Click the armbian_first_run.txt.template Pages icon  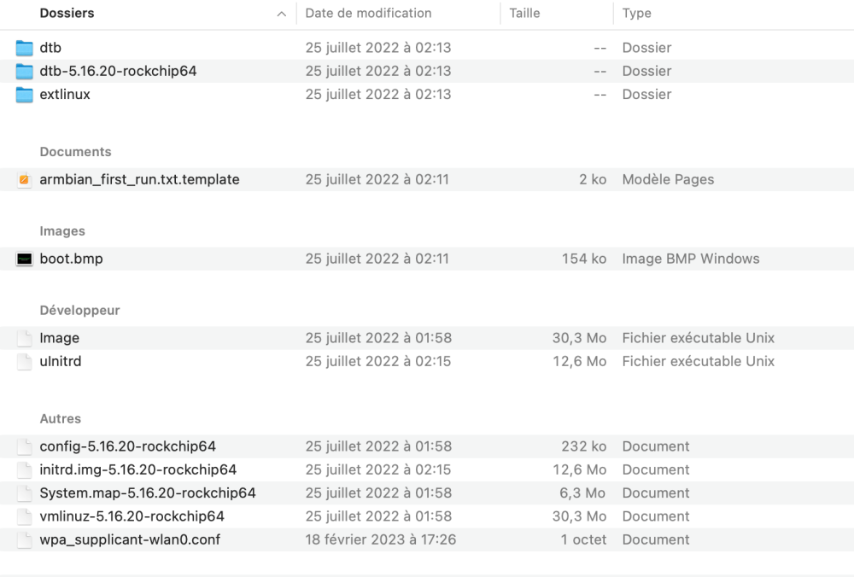(24, 180)
